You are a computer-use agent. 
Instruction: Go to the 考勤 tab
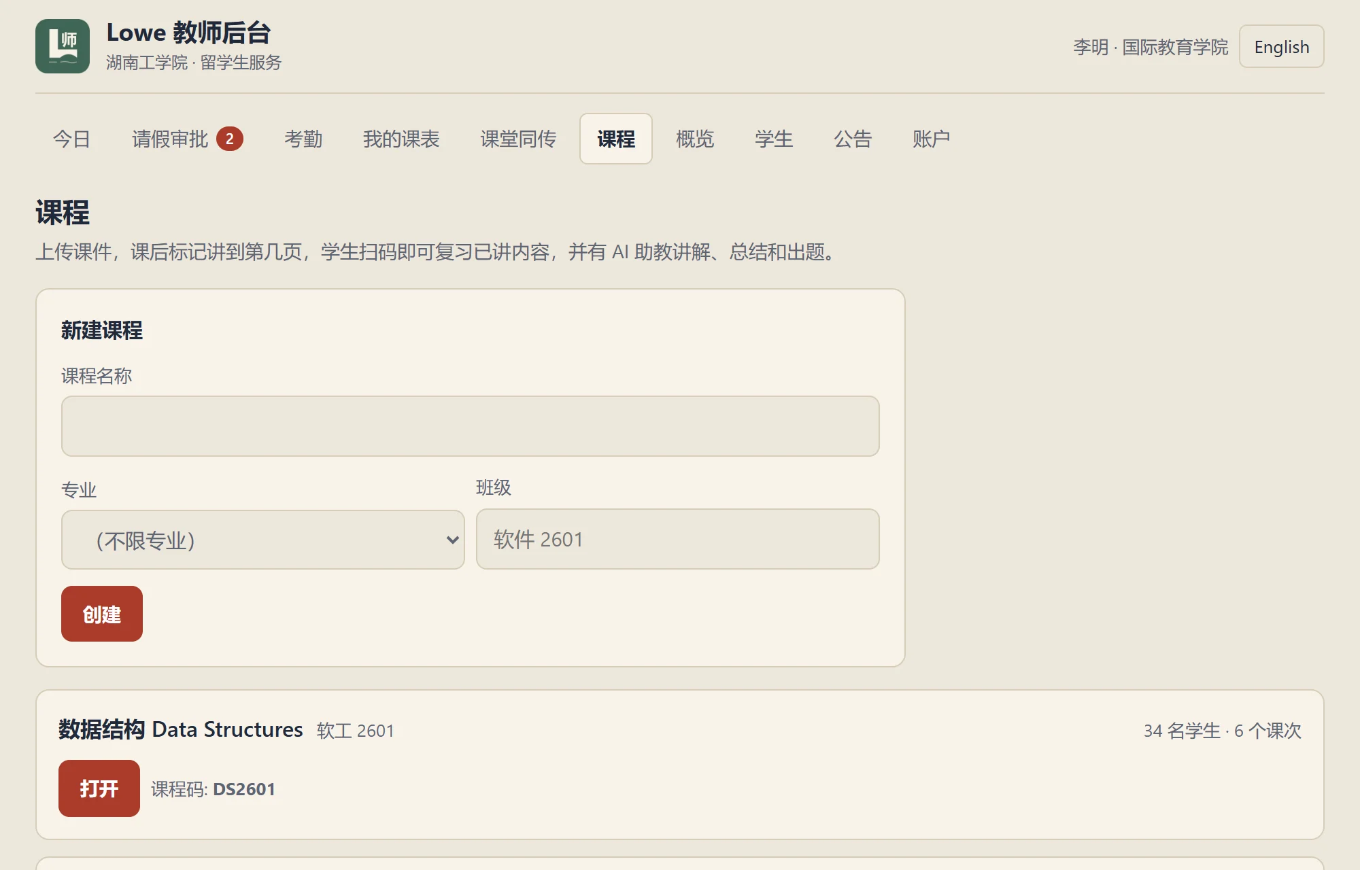pos(303,139)
